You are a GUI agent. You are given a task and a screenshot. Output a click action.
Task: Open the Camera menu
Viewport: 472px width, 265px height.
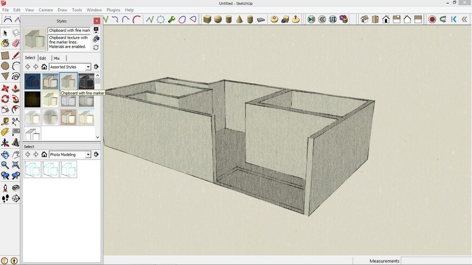point(46,10)
